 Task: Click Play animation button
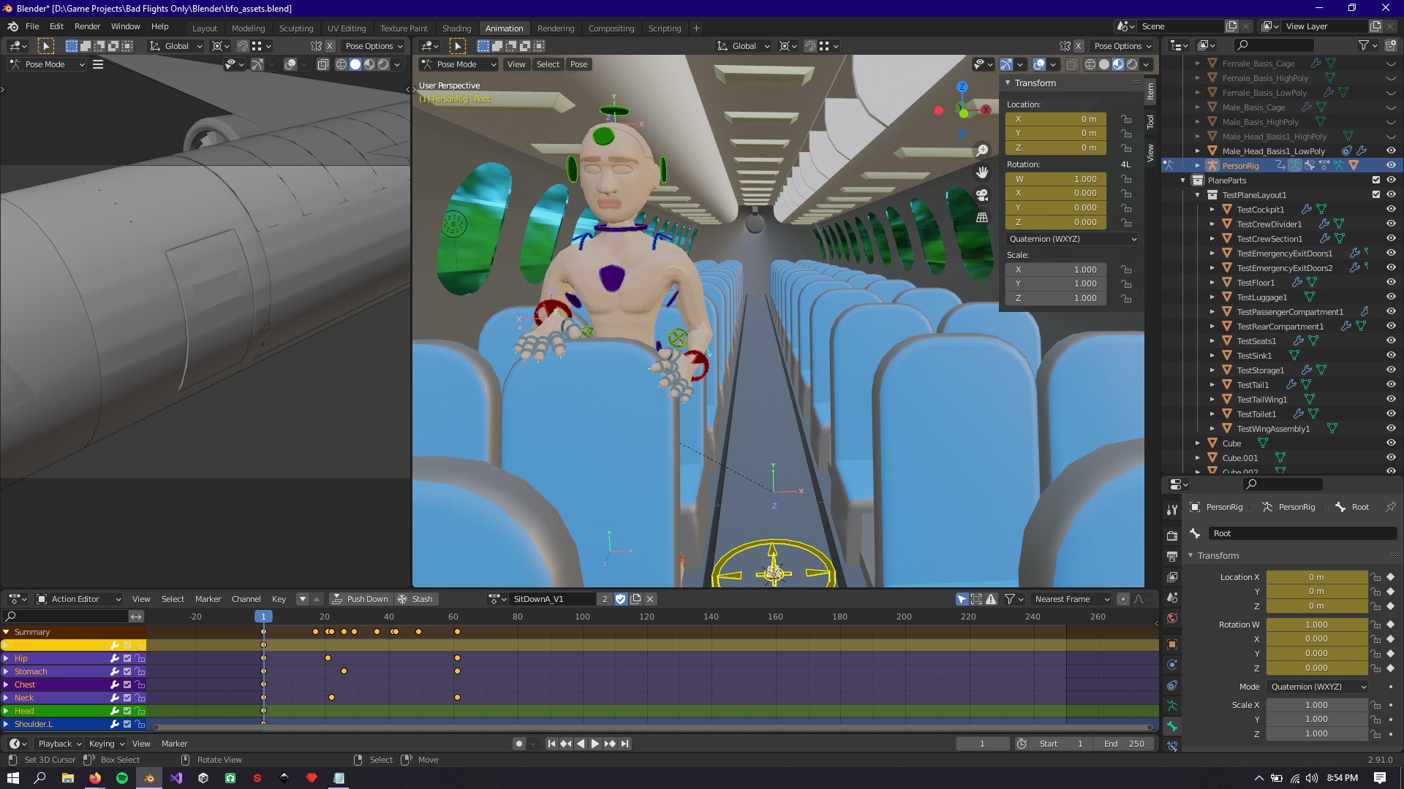595,744
